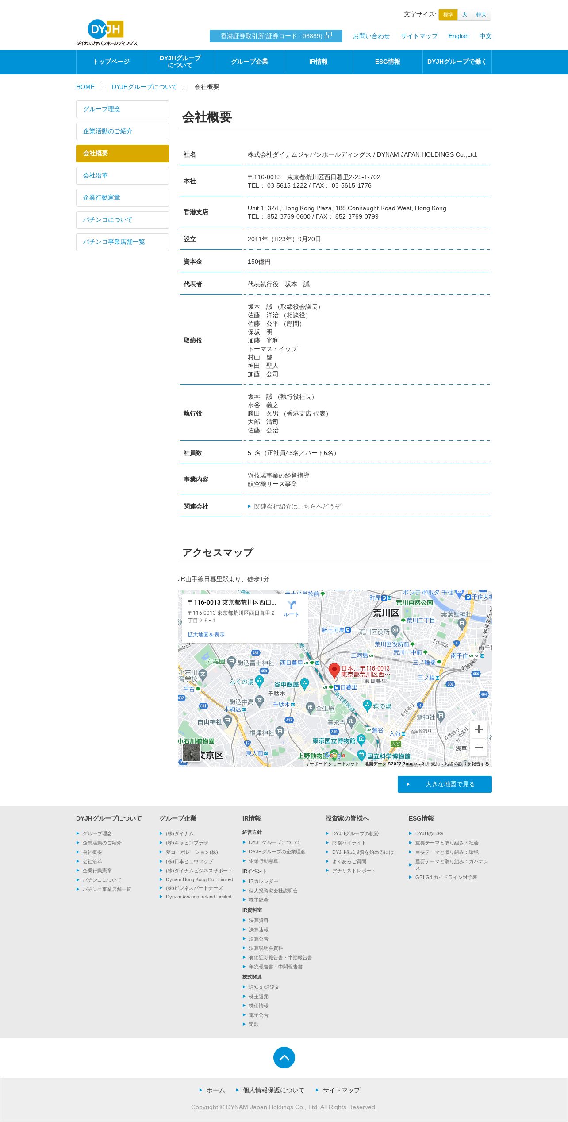Select the 会社概要 sidebar item

[x=123, y=154]
